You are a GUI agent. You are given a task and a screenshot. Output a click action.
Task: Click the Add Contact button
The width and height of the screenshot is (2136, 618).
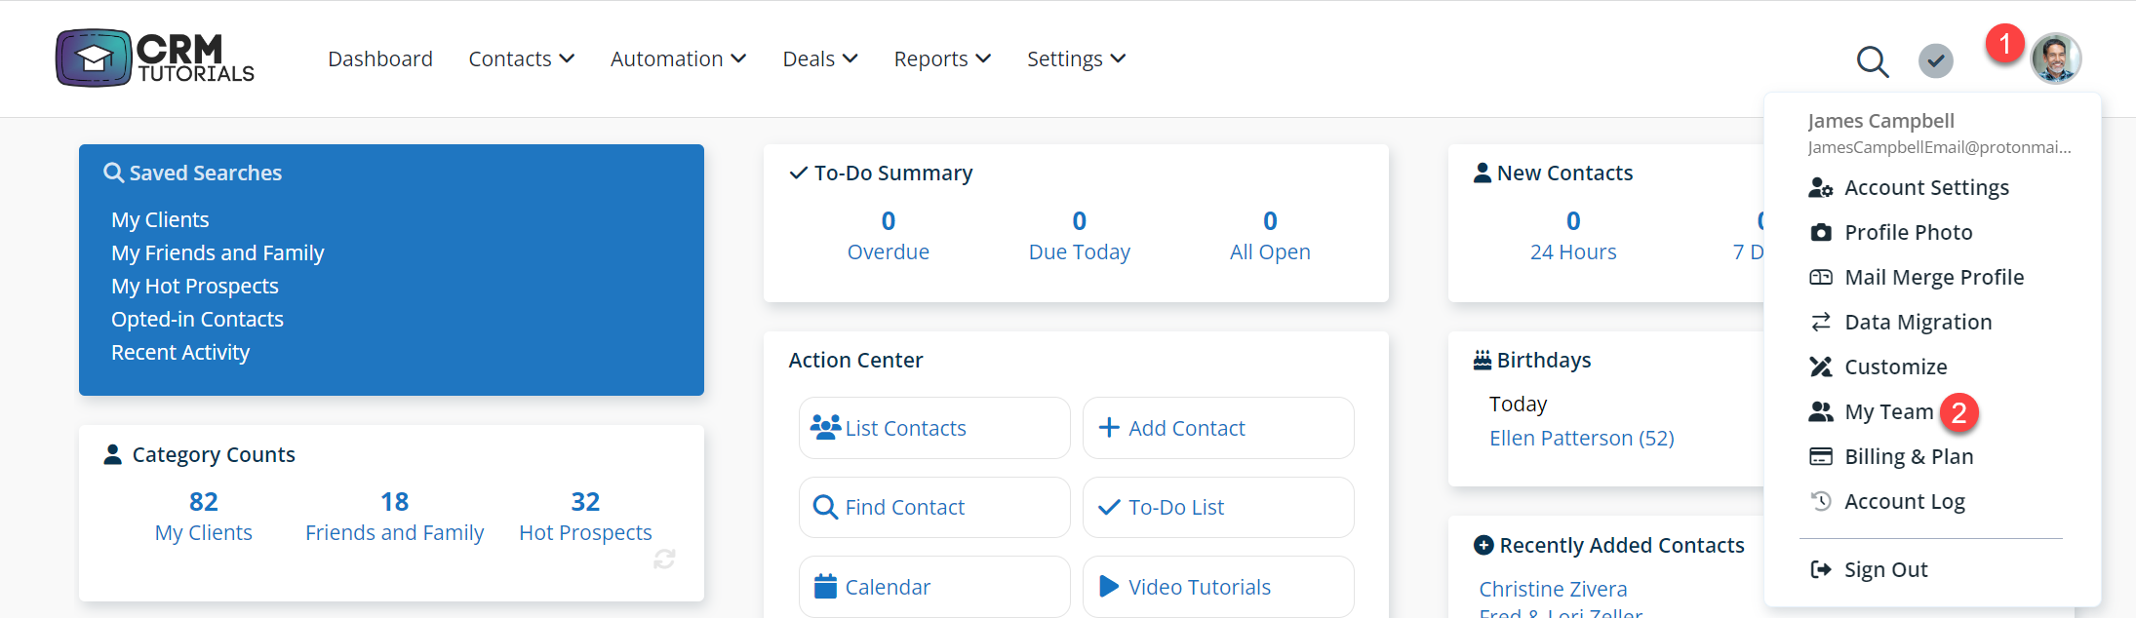point(1217,428)
